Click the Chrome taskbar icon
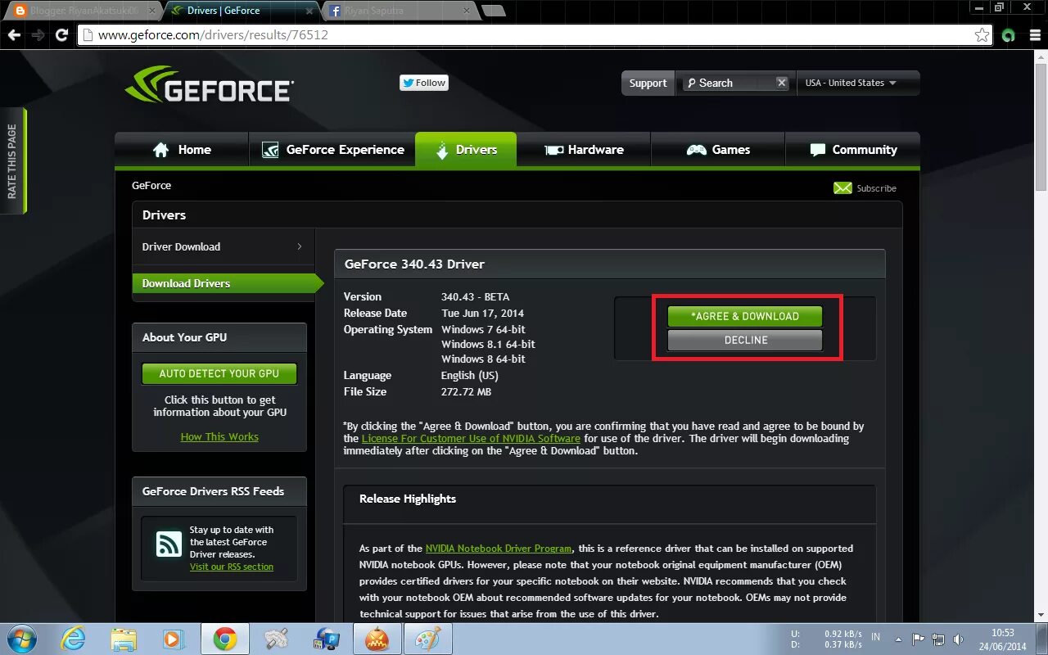 pos(225,639)
